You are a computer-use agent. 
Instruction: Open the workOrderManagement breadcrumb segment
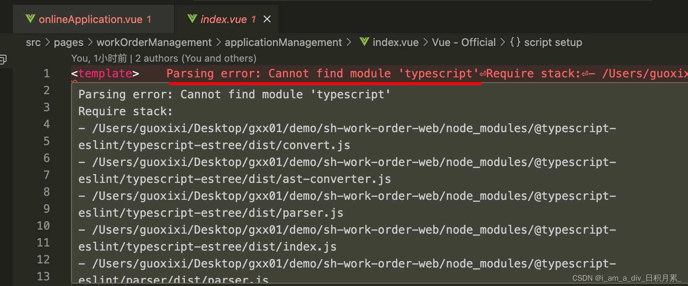[x=154, y=42]
